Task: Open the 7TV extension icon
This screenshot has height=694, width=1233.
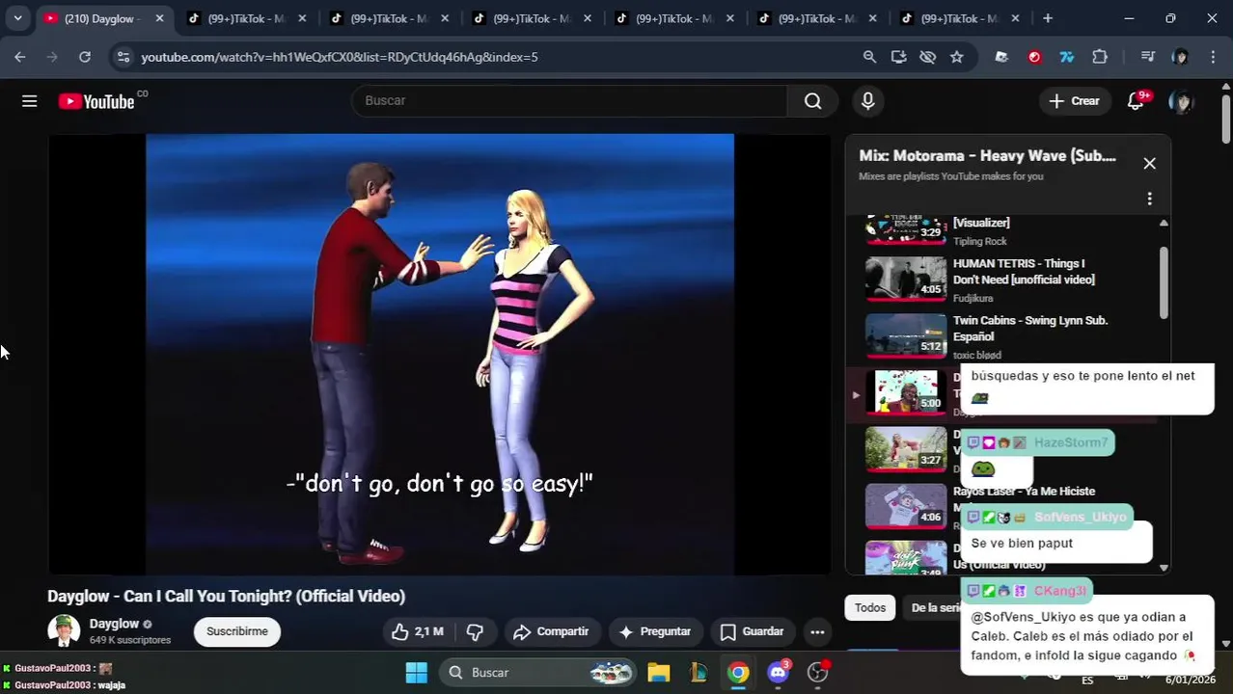Action: [x=1066, y=57]
